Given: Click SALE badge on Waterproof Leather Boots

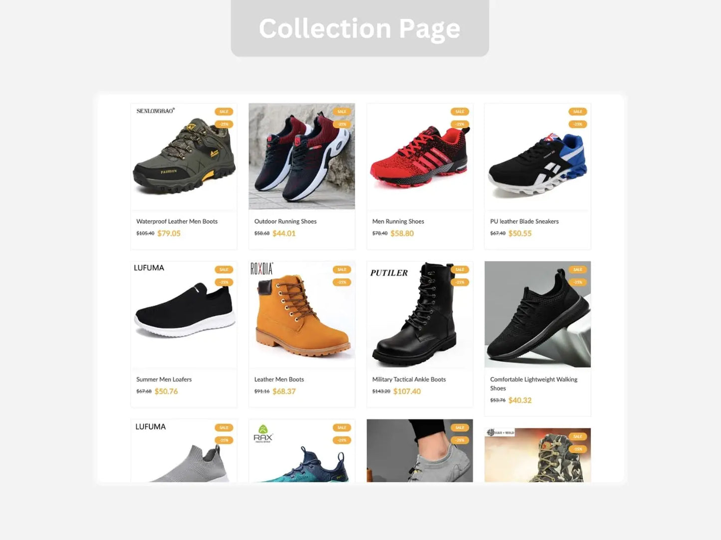Looking at the screenshot, I should point(224,112).
